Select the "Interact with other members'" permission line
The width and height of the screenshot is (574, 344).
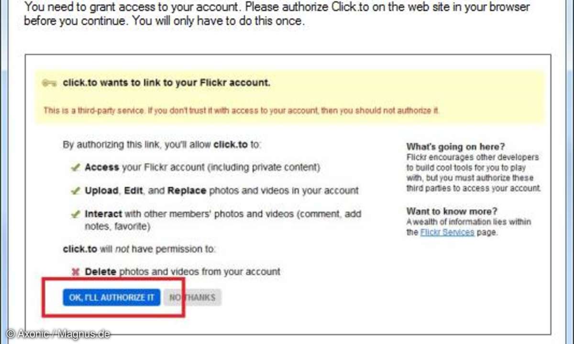tap(223, 220)
